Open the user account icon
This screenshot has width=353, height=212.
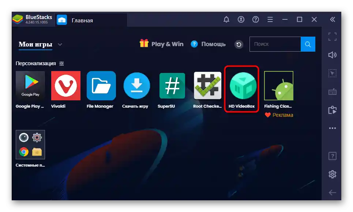click(241, 20)
